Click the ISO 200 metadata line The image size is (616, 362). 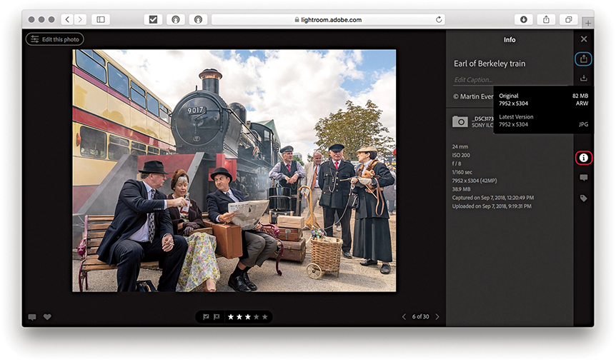[461, 155]
